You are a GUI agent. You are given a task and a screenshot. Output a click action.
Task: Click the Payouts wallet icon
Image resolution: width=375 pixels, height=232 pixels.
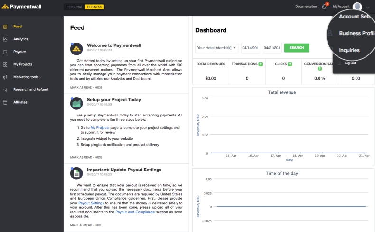5,52
